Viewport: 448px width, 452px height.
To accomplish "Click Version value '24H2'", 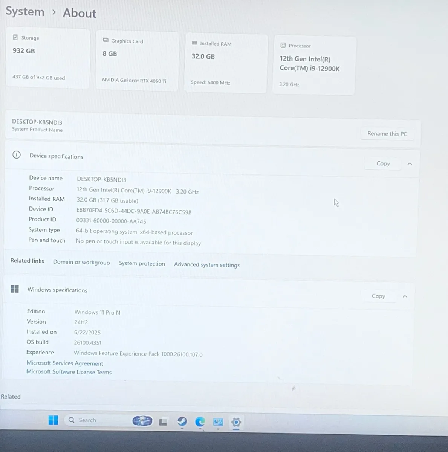I will [x=81, y=322].
